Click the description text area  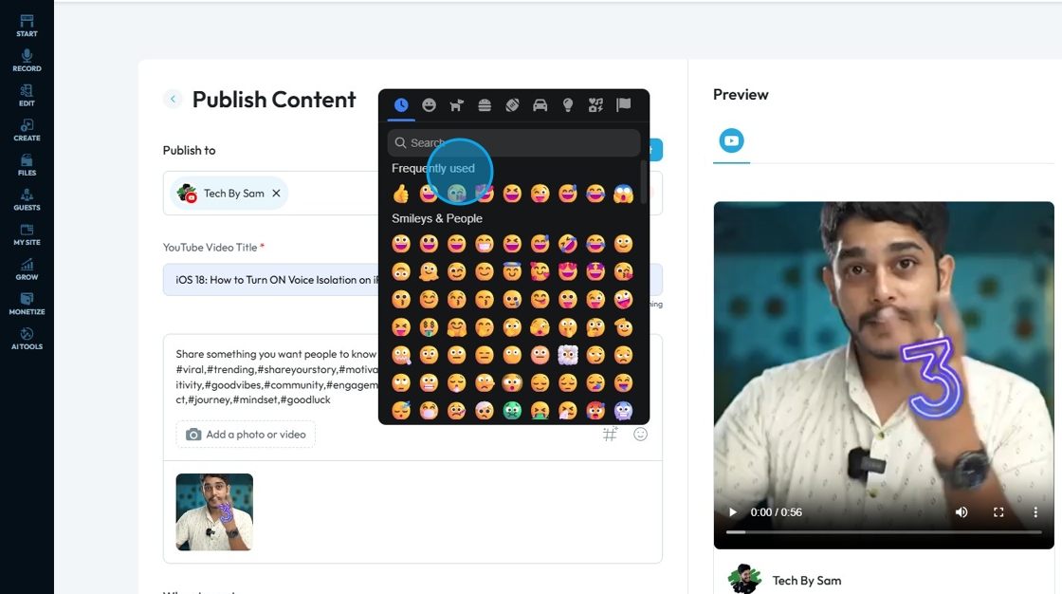[x=412, y=377]
